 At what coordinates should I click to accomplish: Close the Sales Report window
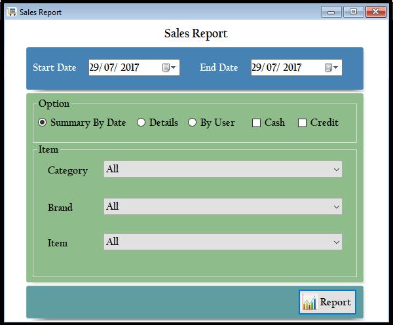tap(375, 12)
